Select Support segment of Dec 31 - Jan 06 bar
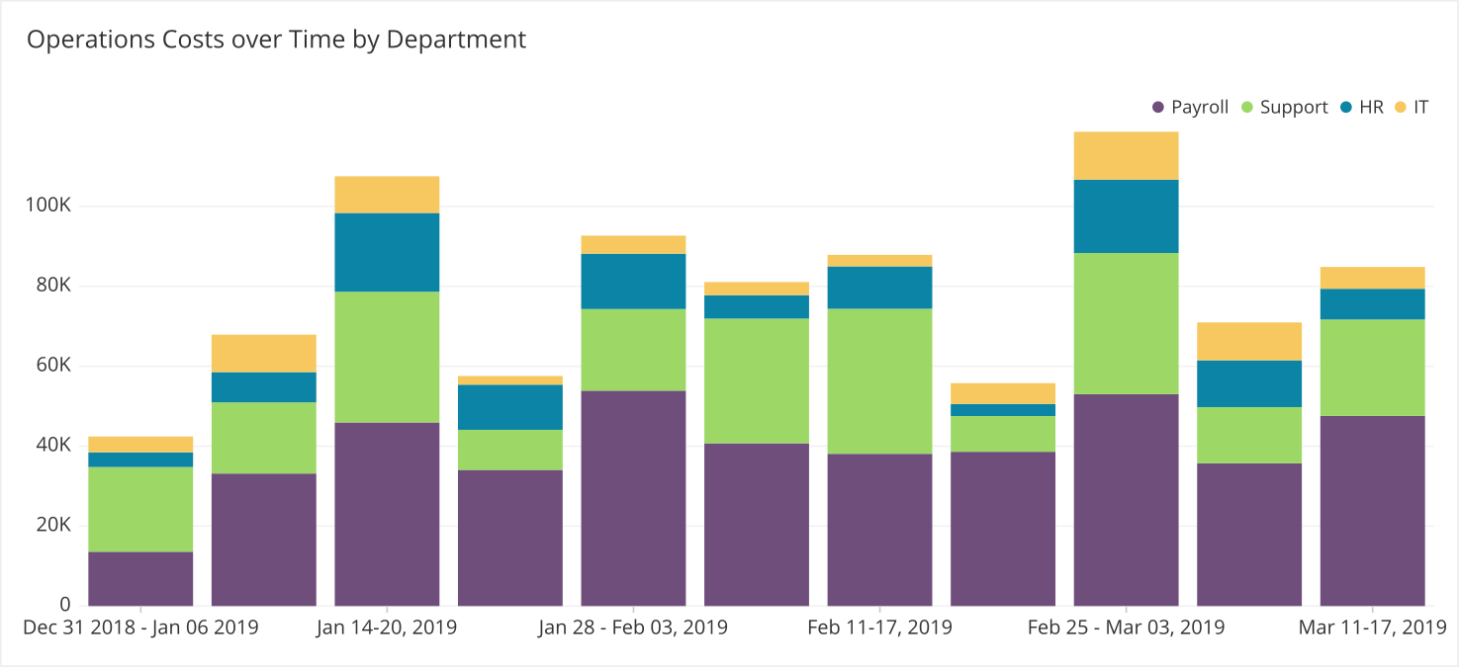 click(x=140, y=509)
